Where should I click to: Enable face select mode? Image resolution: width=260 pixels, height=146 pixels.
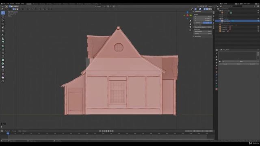pyautogui.click(x=17, y=9)
